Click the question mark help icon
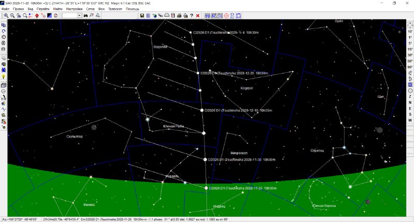Screen dimensions: 414x222 coord(191,16)
